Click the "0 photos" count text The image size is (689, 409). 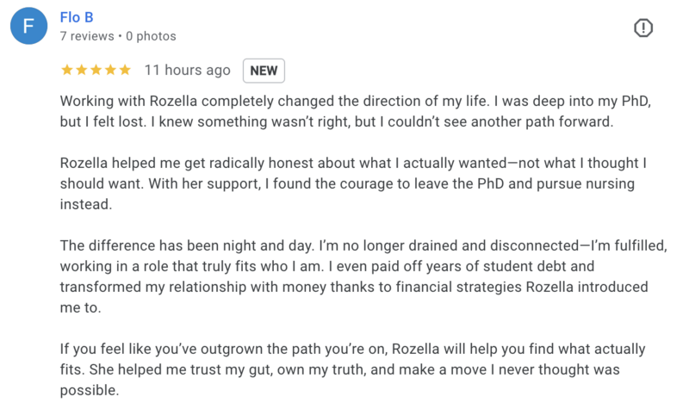[x=151, y=36]
